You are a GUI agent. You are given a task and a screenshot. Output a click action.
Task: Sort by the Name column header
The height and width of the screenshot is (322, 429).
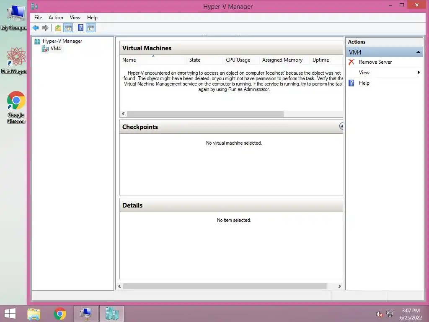[153, 60]
